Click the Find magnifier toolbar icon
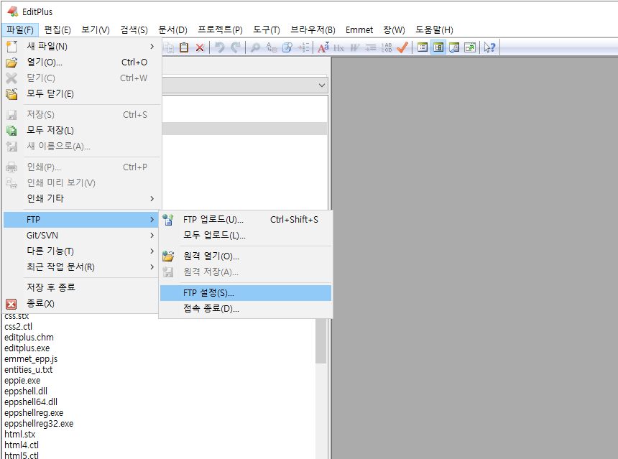The height and width of the screenshot is (459, 618). point(255,47)
